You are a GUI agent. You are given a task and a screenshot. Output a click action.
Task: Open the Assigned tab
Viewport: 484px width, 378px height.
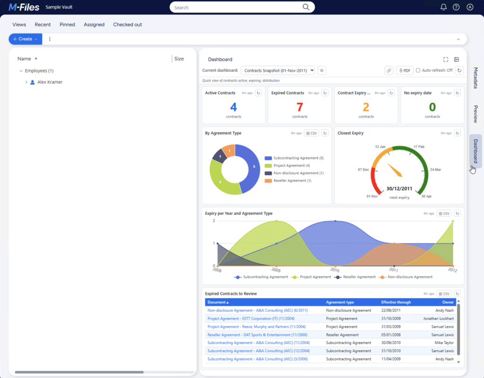click(94, 25)
